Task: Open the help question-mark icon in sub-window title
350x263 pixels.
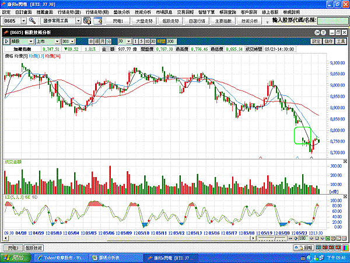Action: tap(323, 33)
